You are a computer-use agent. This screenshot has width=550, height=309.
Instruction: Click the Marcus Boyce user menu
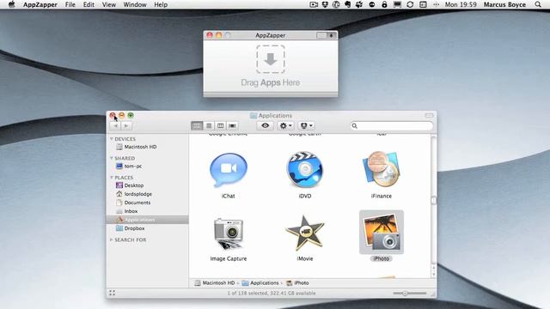[504, 4]
